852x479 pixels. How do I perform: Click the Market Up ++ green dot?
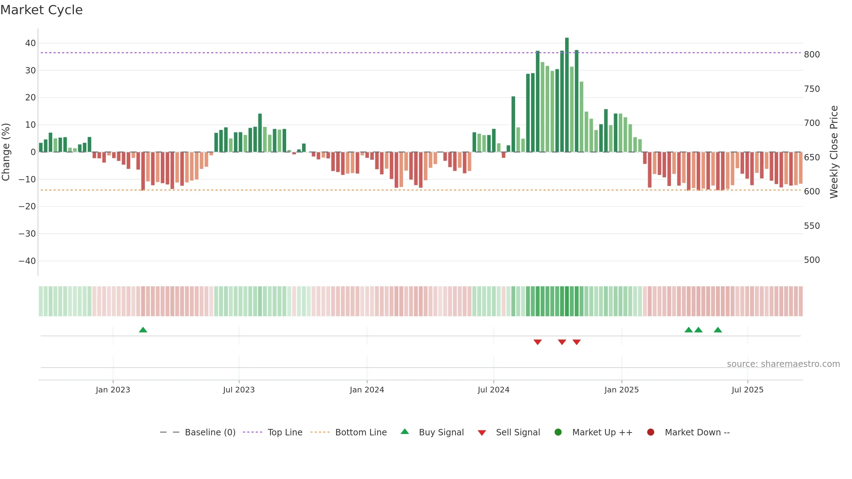[558, 432]
